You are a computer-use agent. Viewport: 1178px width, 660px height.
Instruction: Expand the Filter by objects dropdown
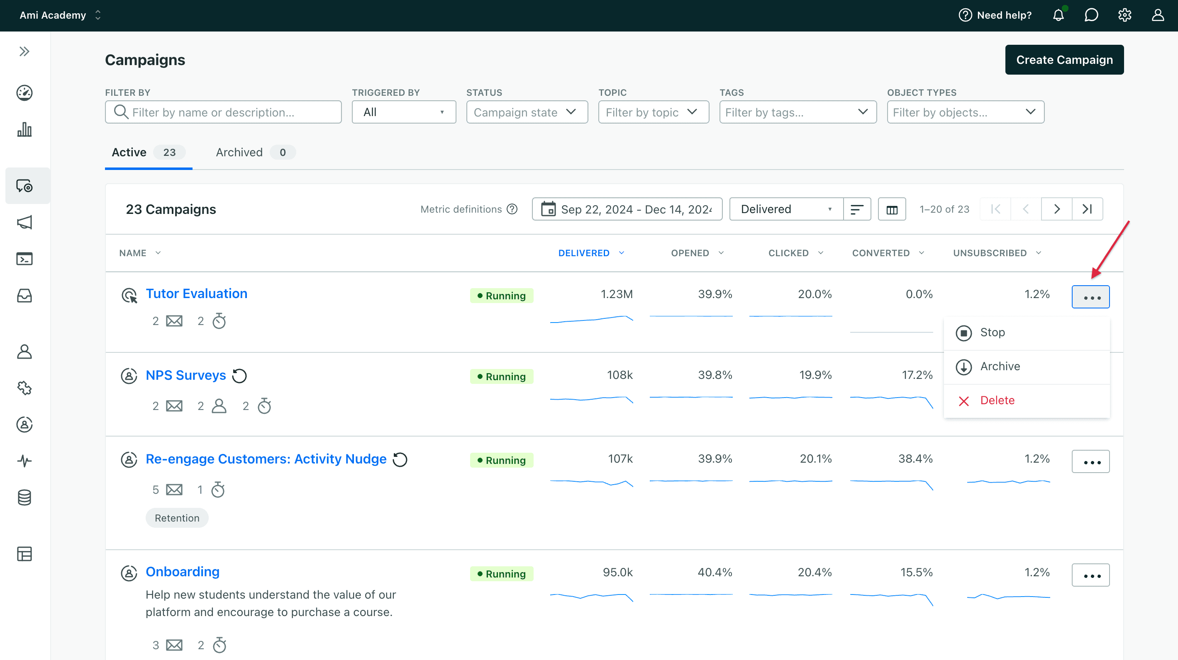tap(966, 112)
